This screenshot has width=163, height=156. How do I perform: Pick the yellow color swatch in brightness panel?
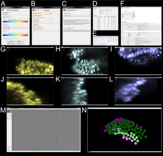pyautogui.click(x=105, y=44)
